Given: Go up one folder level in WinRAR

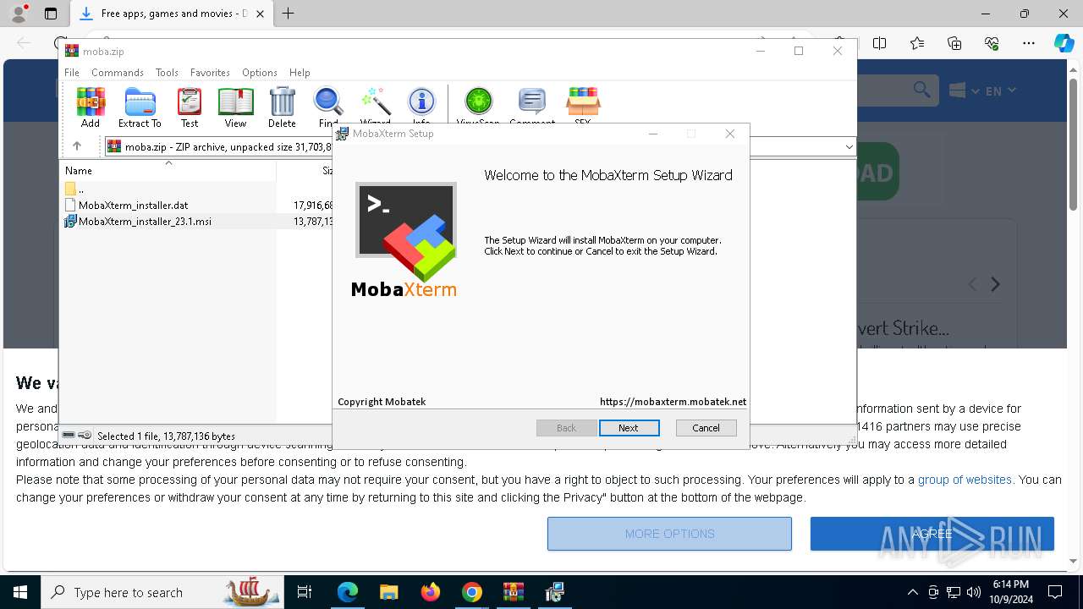Looking at the screenshot, I should coord(76,146).
